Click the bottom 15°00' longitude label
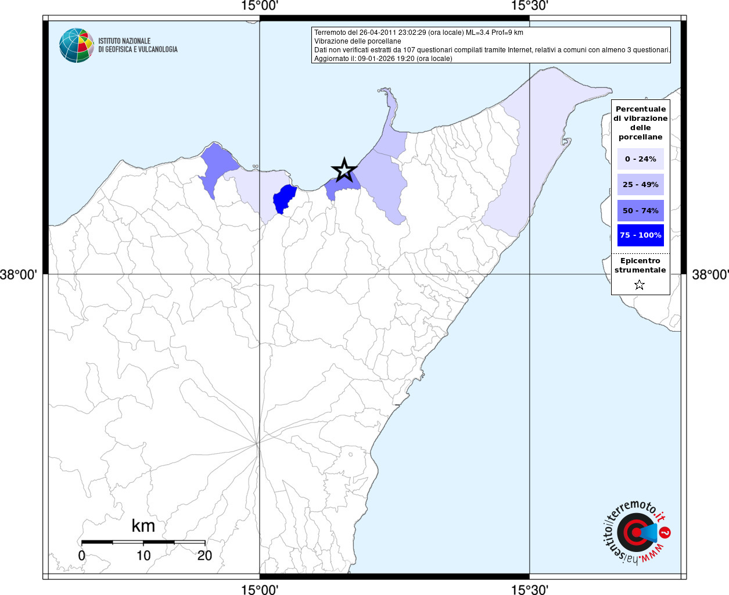This screenshot has height=595, width=729. click(x=260, y=589)
